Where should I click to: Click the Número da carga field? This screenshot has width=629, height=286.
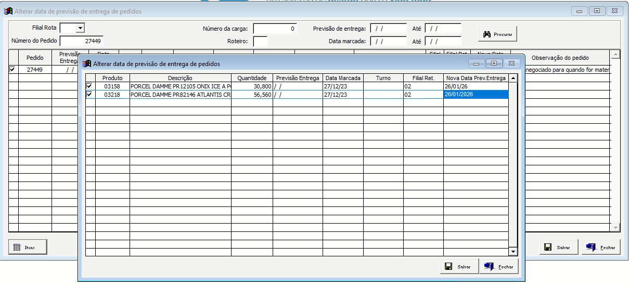275,29
